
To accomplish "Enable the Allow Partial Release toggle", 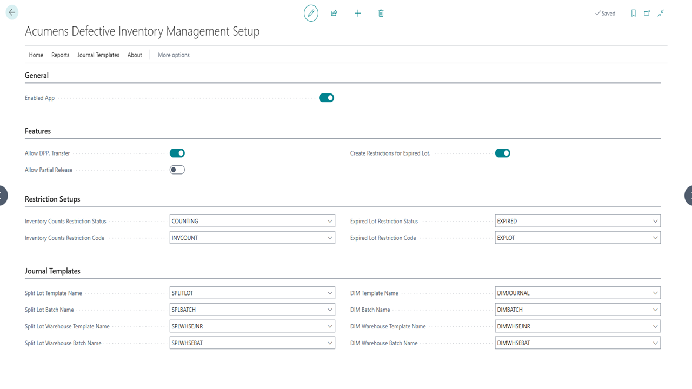I will [177, 170].
